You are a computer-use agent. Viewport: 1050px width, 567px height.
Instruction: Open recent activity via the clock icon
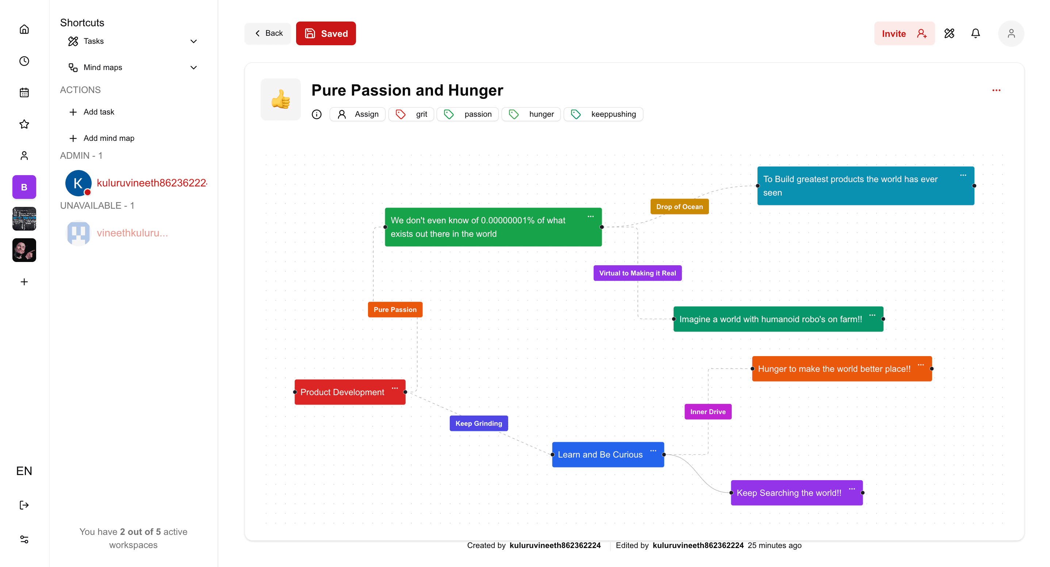click(x=24, y=61)
